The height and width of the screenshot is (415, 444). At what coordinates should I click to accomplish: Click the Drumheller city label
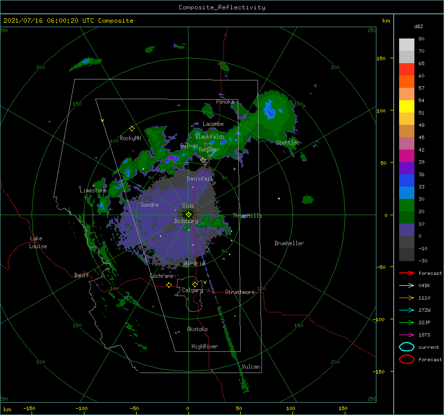(289, 243)
